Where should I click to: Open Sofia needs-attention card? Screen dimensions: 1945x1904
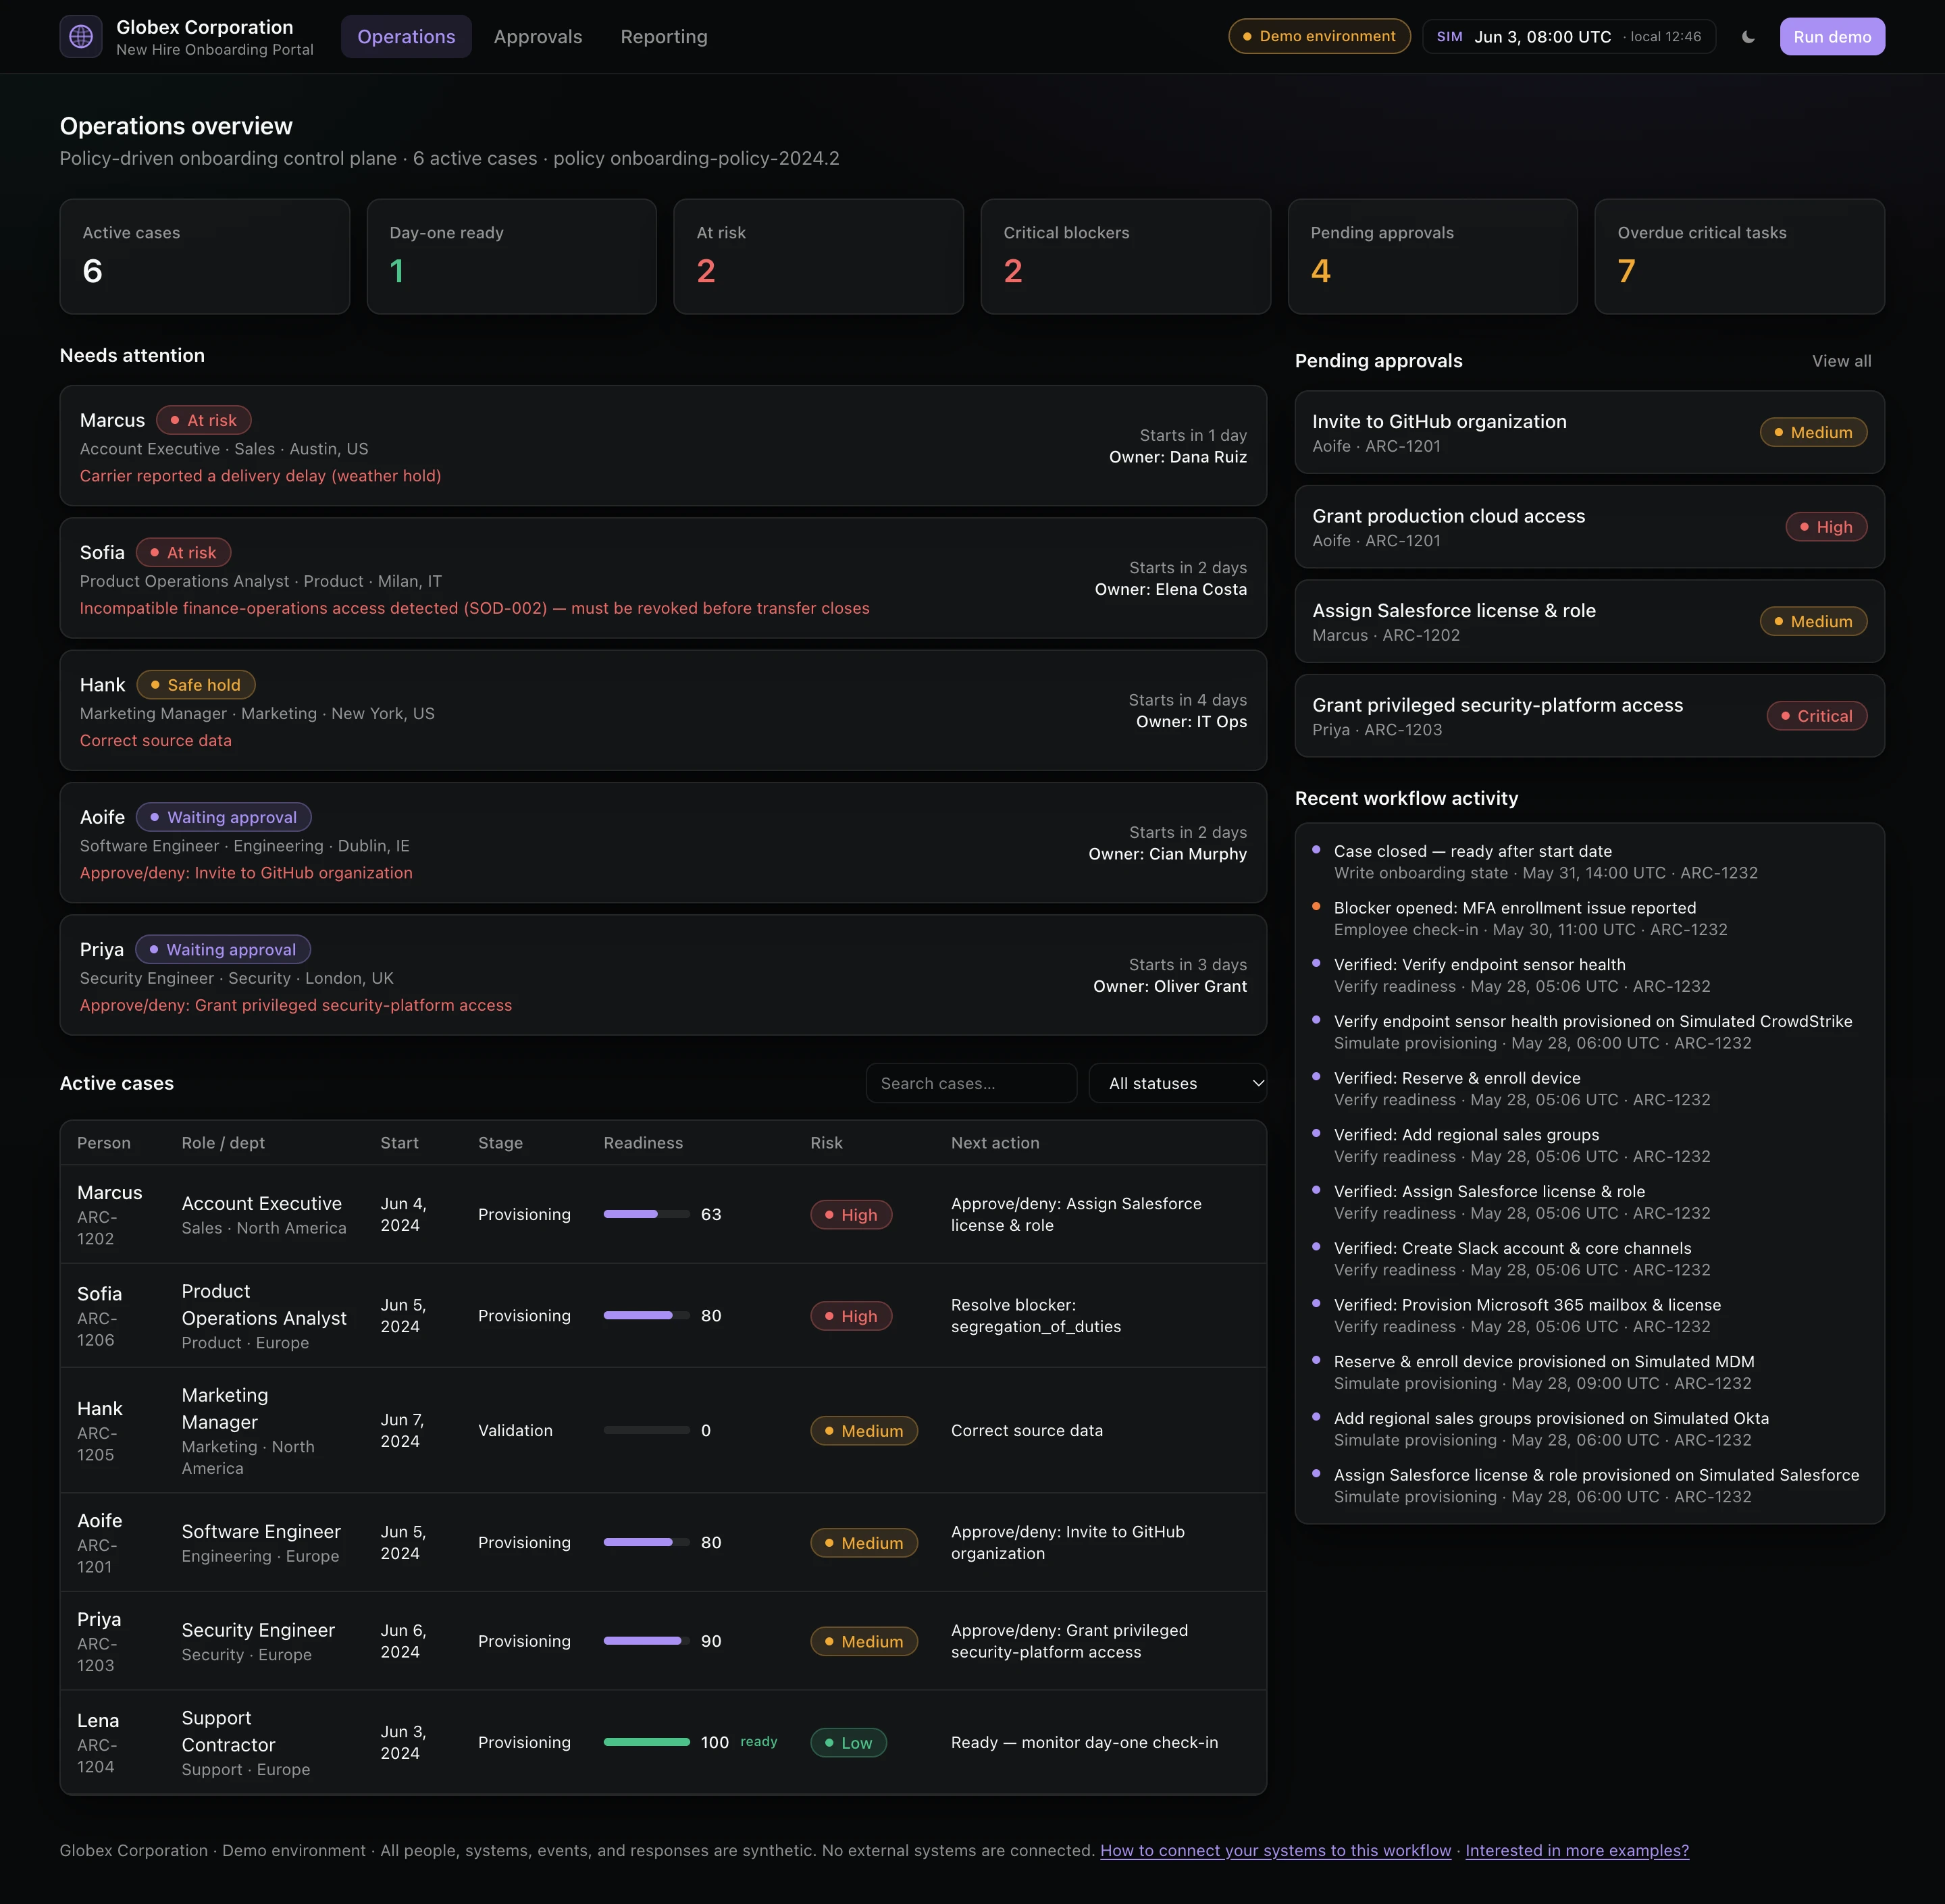click(x=663, y=578)
